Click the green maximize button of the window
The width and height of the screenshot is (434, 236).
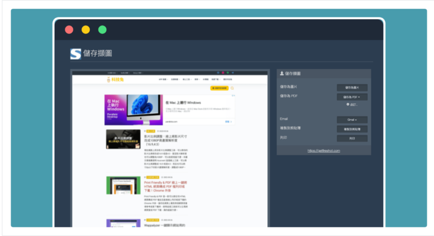[x=102, y=29]
